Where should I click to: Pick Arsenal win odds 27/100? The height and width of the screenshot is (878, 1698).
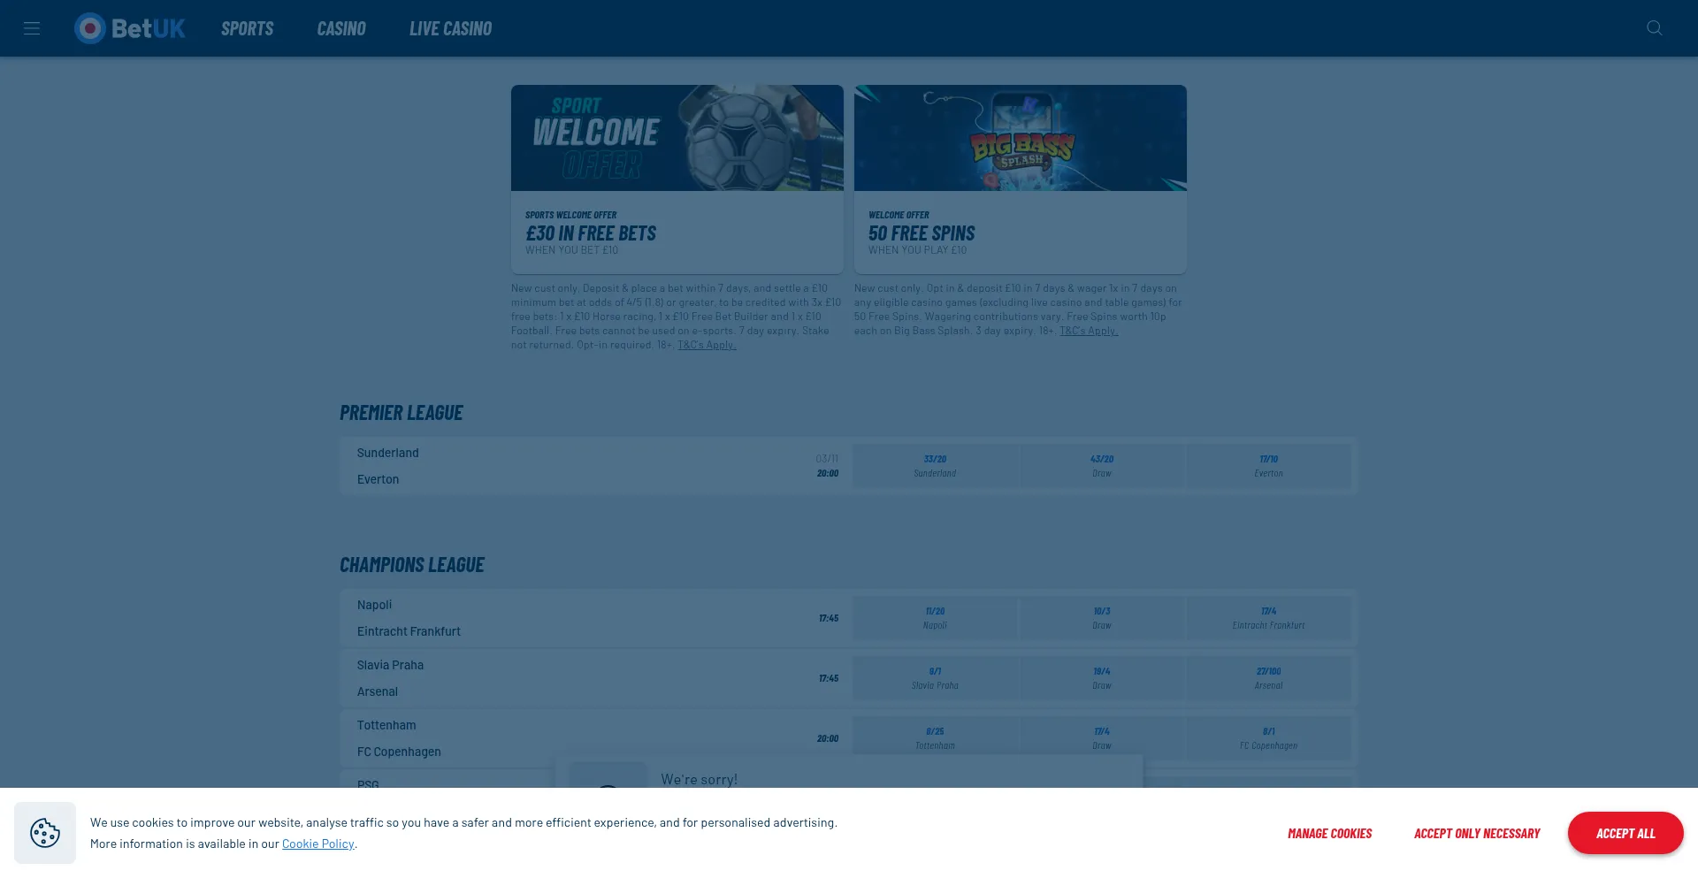(1267, 678)
